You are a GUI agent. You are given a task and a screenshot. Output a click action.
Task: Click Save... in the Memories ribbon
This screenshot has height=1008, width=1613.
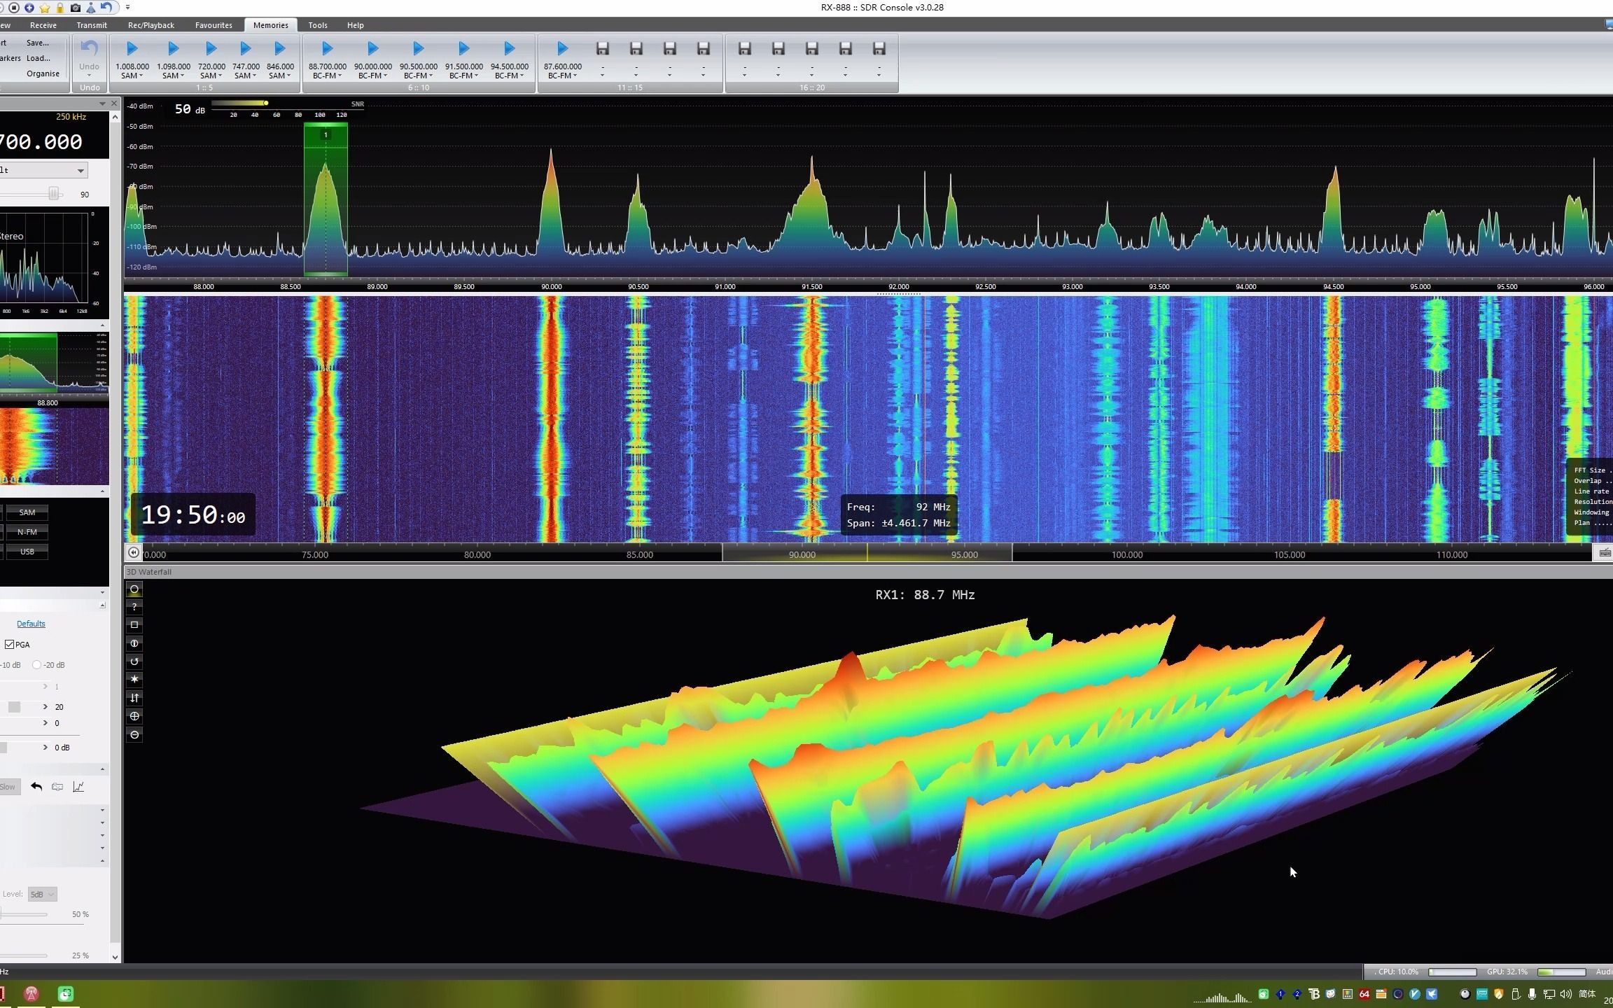click(38, 43)
